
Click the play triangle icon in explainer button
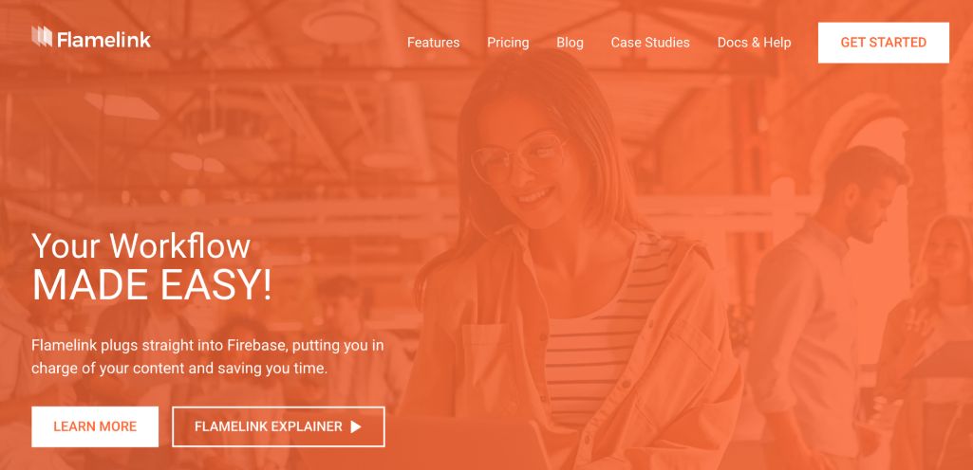[356, 426]
